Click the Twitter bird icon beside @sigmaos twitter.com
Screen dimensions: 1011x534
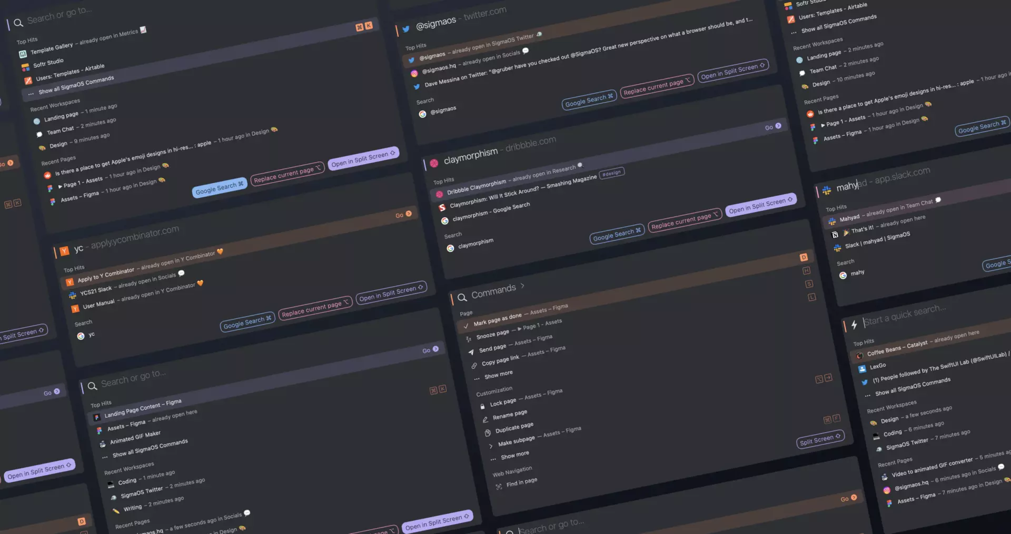point(406,29)
